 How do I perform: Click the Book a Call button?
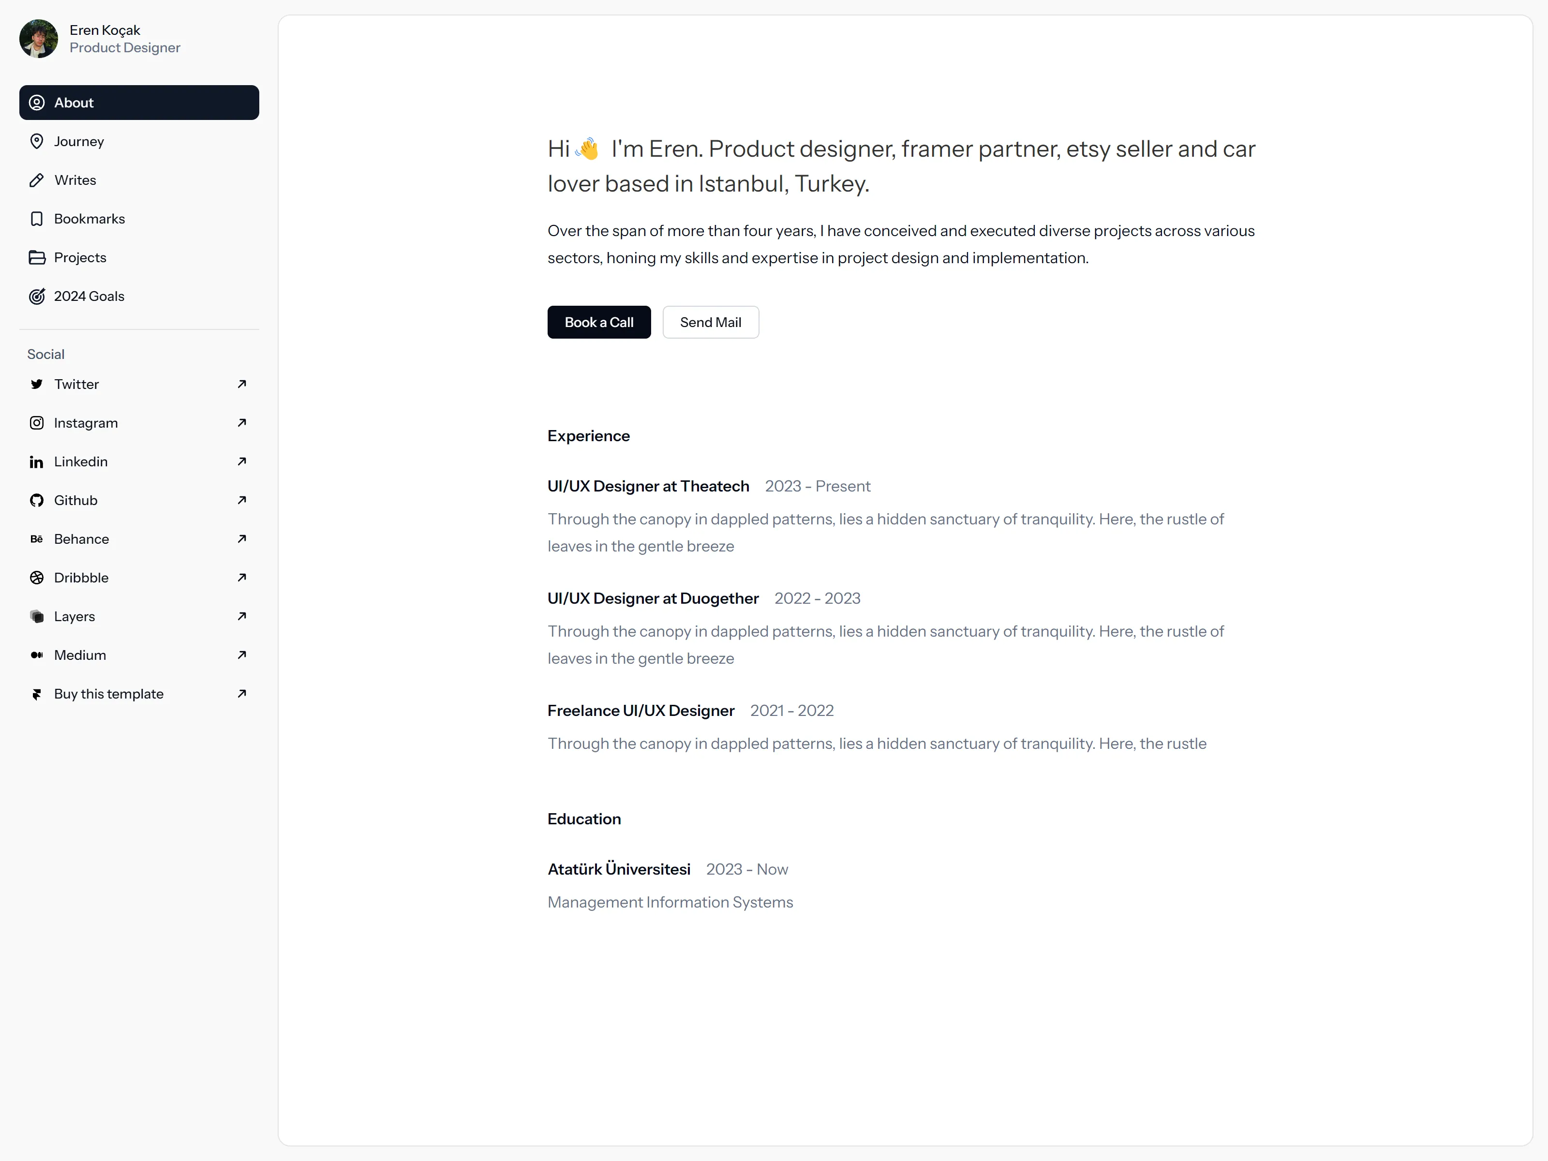click(599, 323)
